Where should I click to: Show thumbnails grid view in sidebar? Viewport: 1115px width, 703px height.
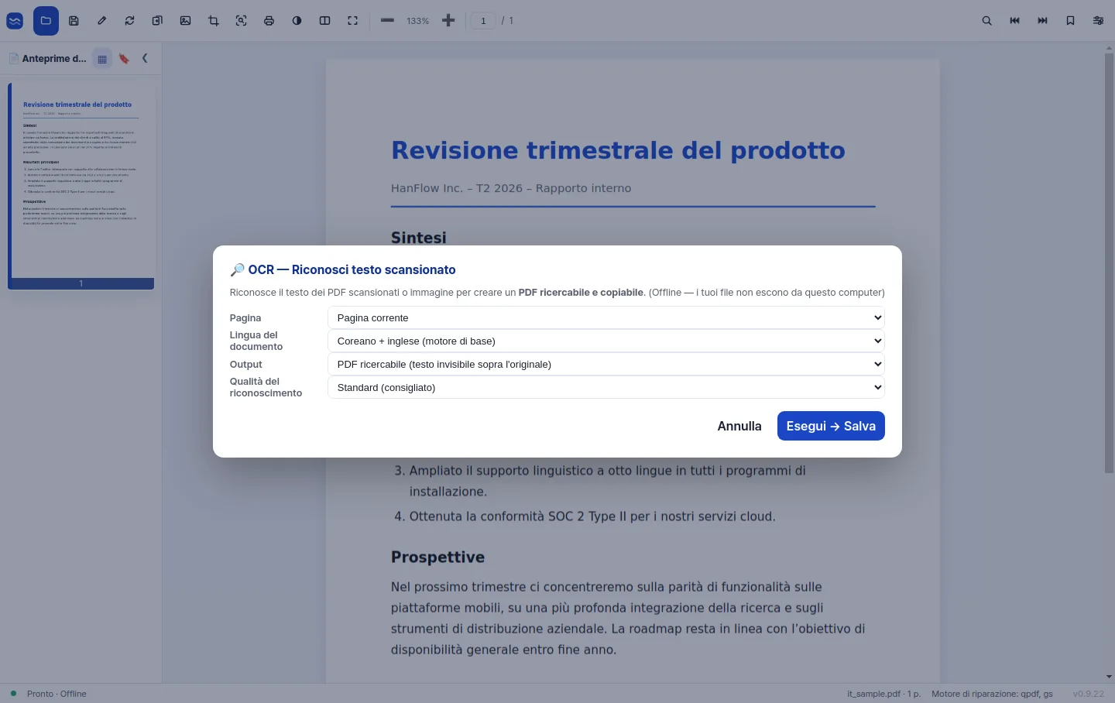pos(102,59)
